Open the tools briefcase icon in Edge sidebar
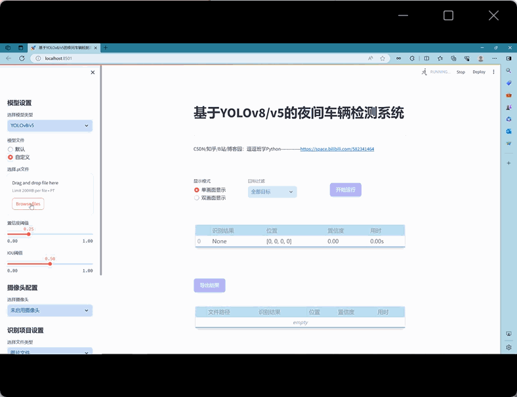Image resolution: width=517 pixels, height=397 pixels. click(508, 95)
